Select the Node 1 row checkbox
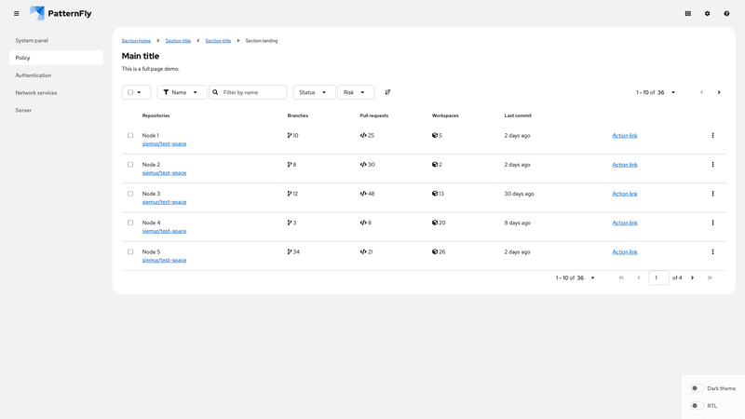 (130, 135)
